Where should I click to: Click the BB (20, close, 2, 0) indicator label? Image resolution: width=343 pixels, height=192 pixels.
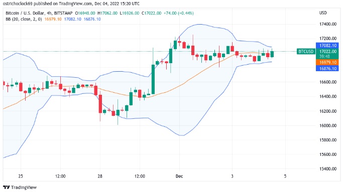24,19
